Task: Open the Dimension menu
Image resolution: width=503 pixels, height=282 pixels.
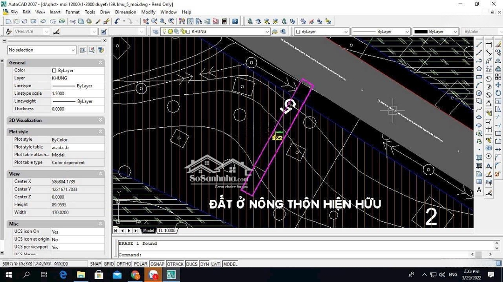Action: [x=125, y=12]
